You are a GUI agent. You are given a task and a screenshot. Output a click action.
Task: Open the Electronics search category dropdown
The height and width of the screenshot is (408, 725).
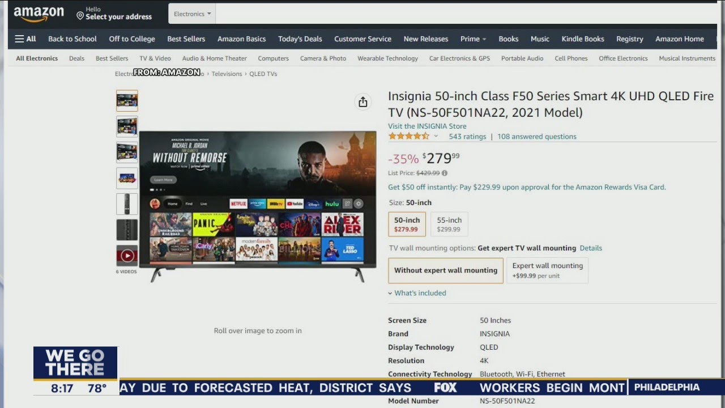click(192, 14)
